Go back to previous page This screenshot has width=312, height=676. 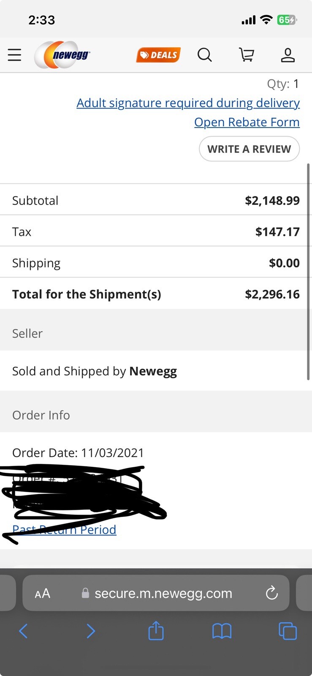coord(23,631)
